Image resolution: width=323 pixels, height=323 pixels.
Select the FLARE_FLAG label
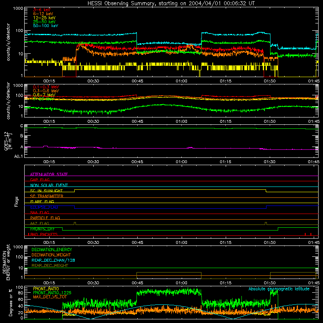click(x=42, y=201)
